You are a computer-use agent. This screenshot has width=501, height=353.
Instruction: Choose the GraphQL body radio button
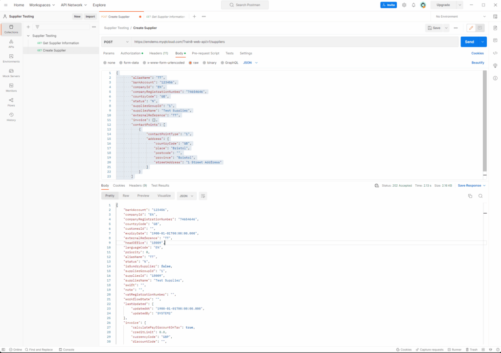pos(223,63)
